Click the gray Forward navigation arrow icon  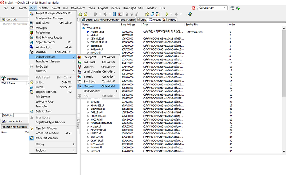(x=176, y=14)
